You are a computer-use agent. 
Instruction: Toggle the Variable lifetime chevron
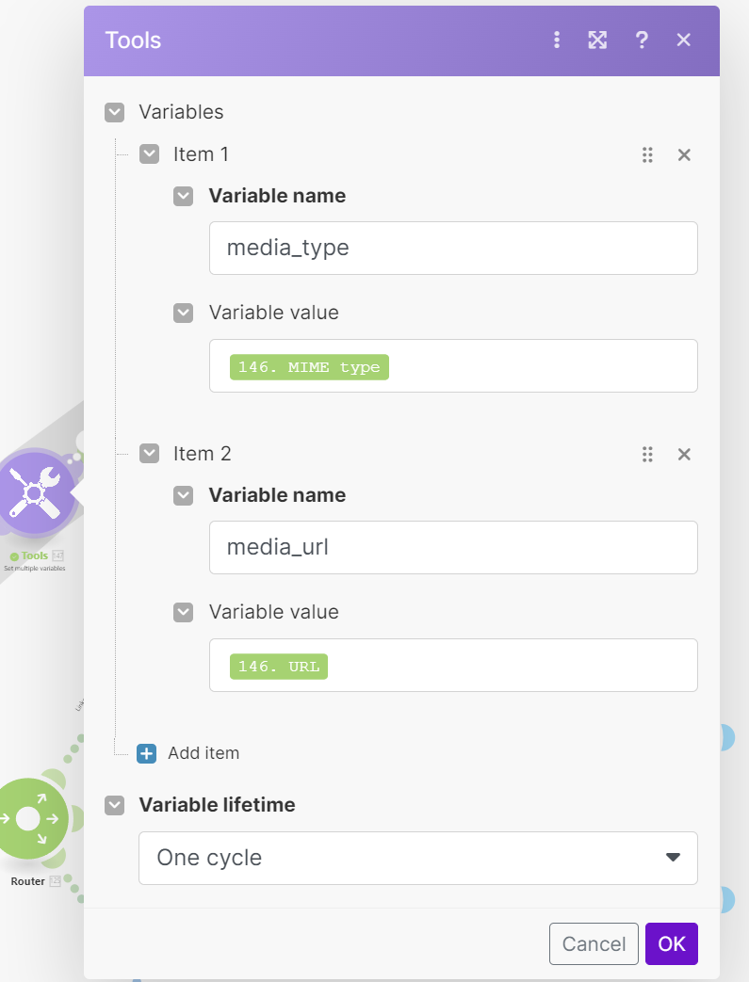[x=115, y=805]
